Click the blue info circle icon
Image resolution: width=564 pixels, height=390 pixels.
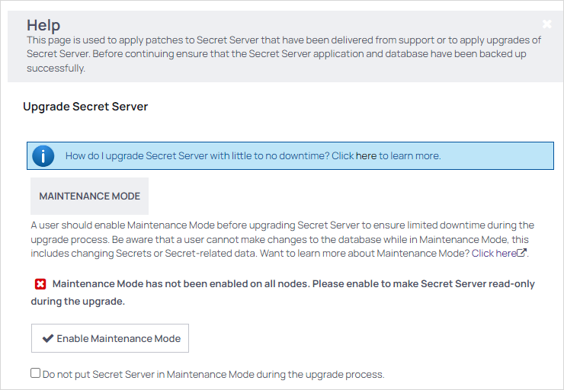pos(43,156)
